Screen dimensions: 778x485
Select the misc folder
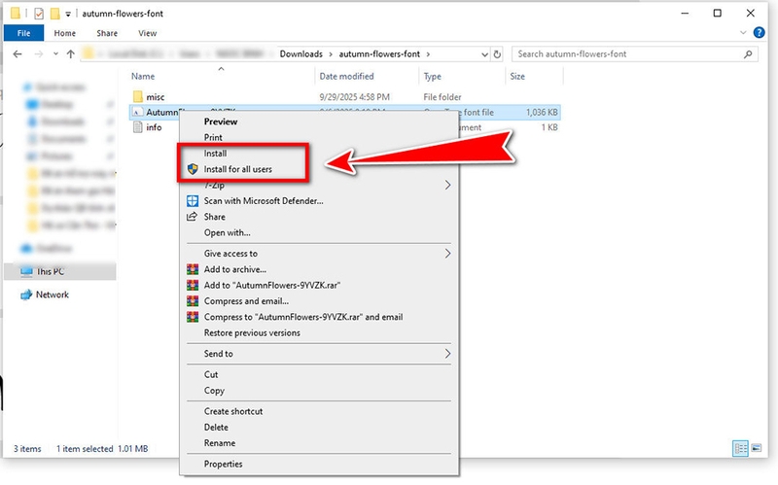tap(156, 97)
